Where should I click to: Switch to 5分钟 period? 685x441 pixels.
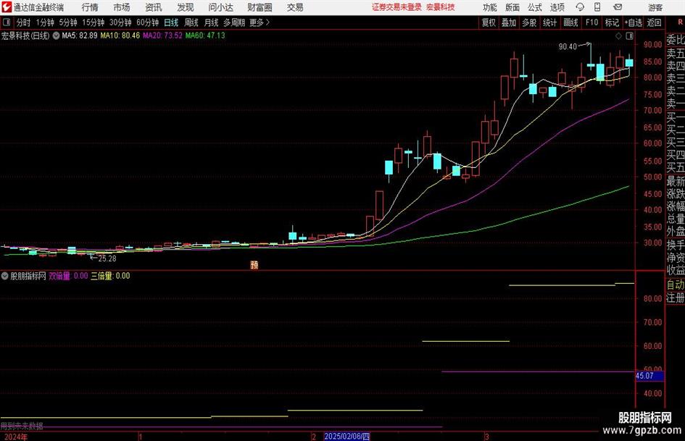68,22
